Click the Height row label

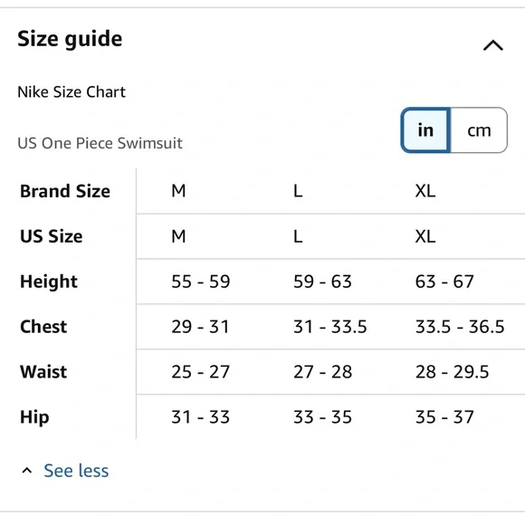(x=49, y=282)
